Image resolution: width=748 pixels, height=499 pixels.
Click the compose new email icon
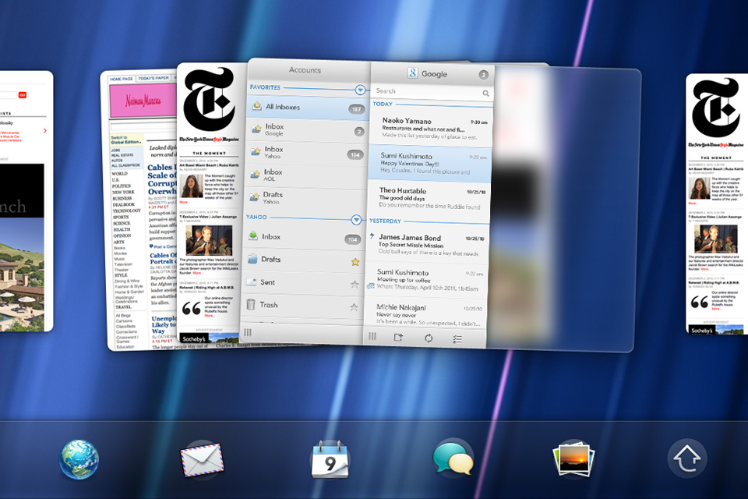pyautogui.click(x=398, y=337)
